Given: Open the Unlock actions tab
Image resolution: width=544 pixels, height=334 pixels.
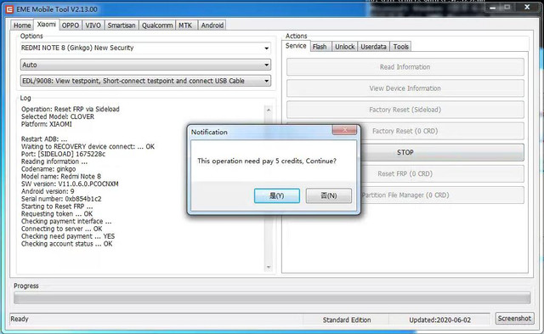Looking at the screenshot, I should coord(344,47).
